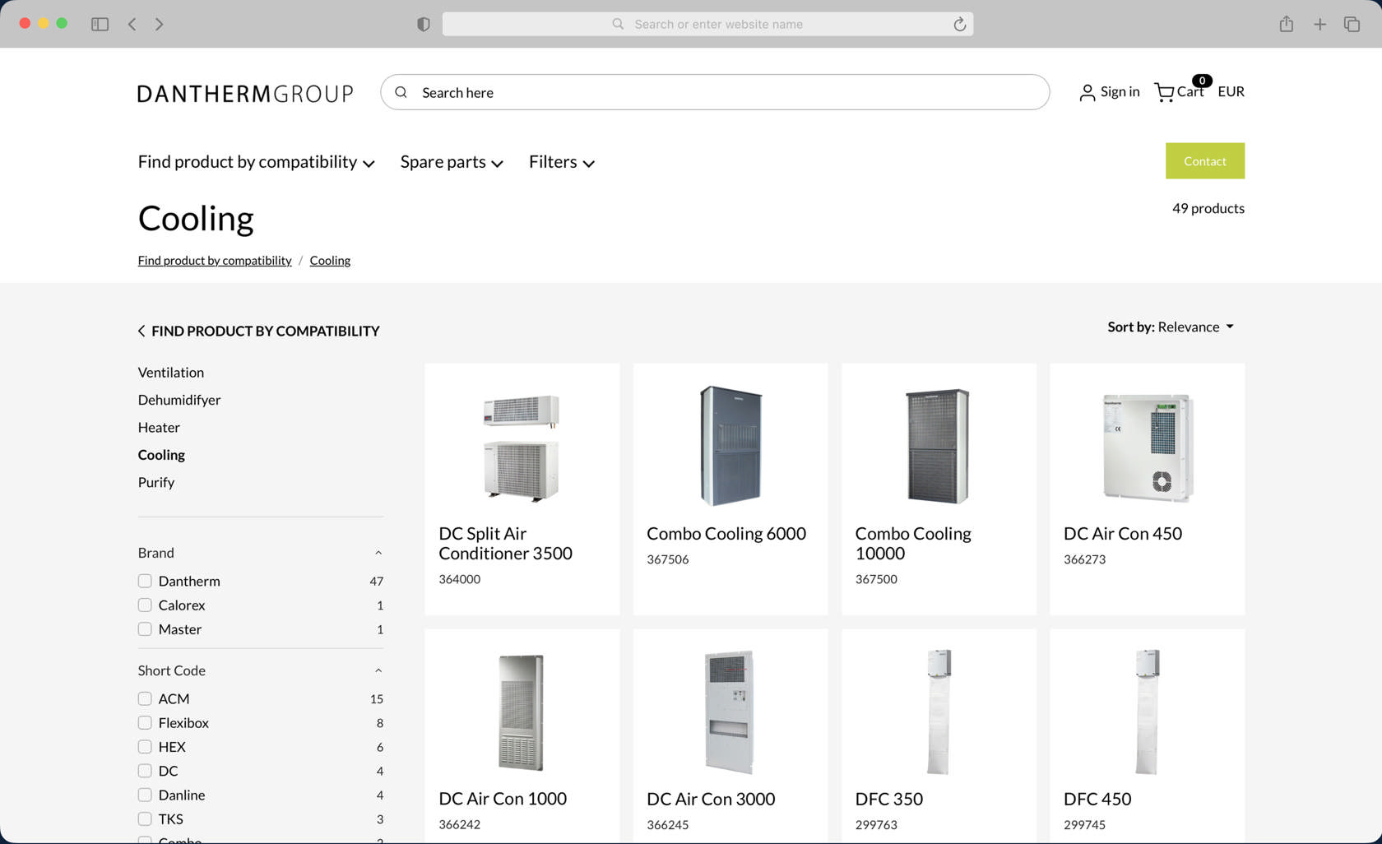Image resolution: width=1382 pixels, height=844 pixels.
Task: Open Find product by compatibility menu
Action: coord(256,162)
